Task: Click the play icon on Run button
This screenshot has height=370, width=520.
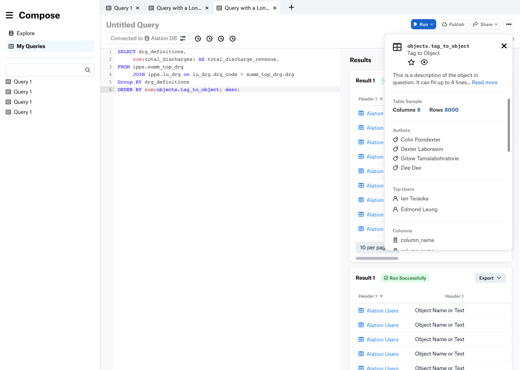Action: point(416,24)
